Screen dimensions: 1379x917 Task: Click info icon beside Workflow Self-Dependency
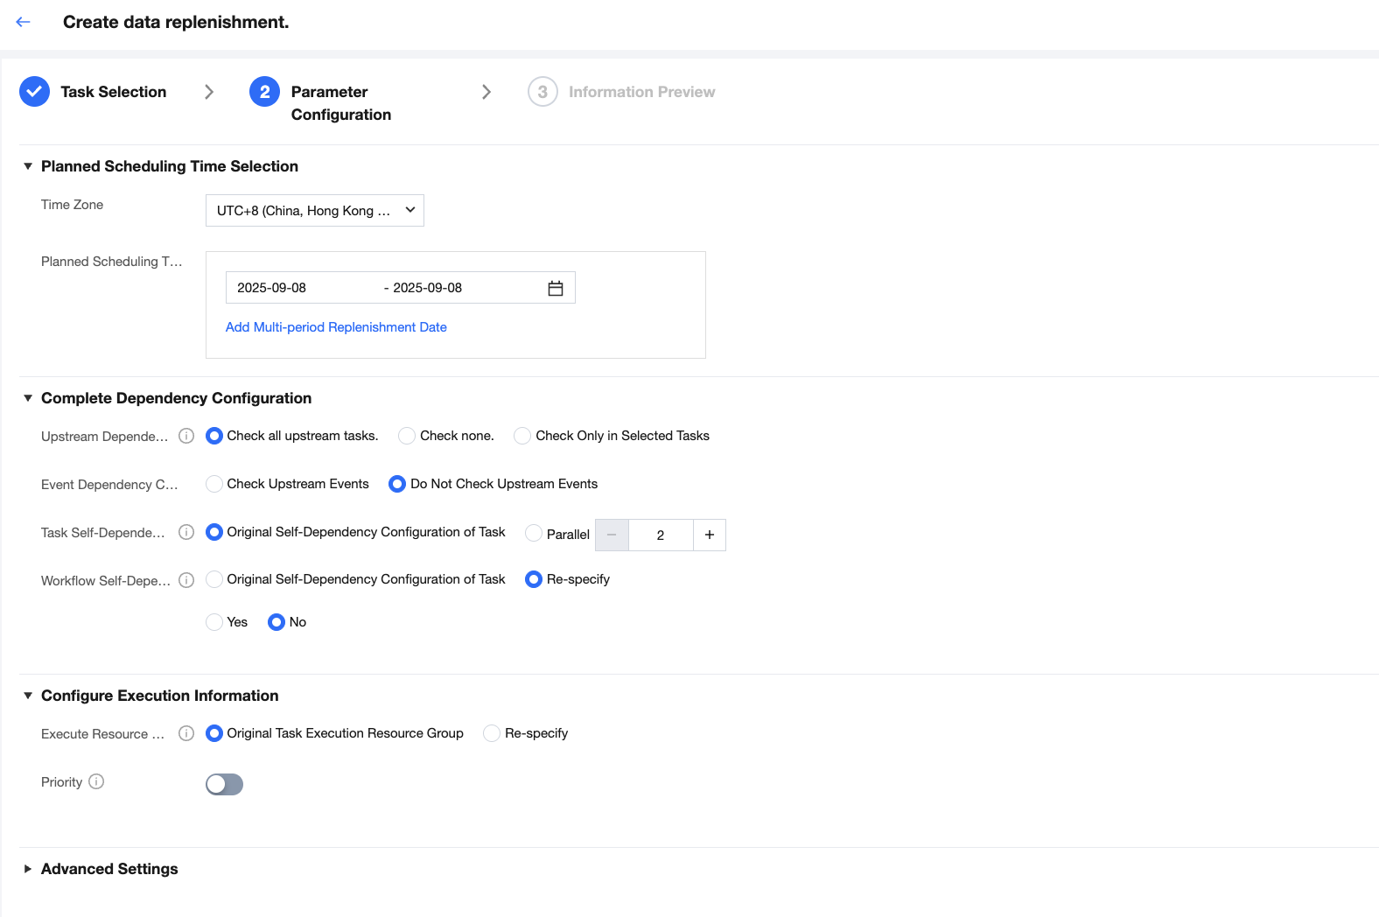tap(186, 580)
